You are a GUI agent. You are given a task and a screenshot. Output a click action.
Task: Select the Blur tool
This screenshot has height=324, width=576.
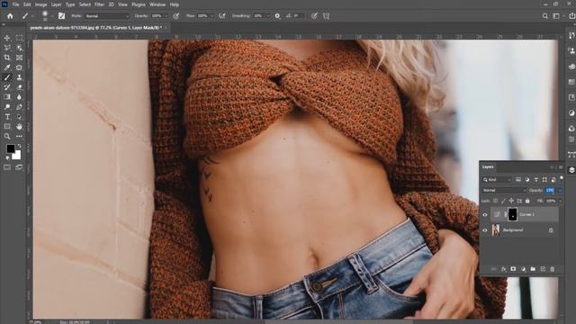click(19, 97)
